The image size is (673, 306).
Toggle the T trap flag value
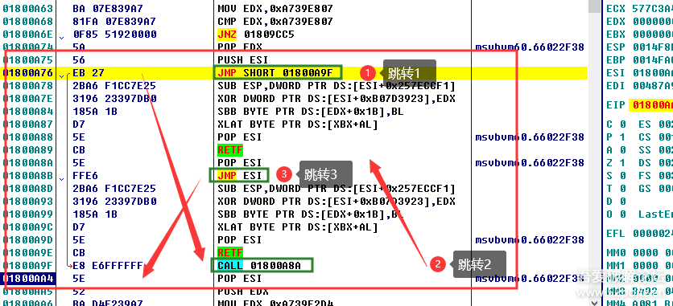click(623, 188)
